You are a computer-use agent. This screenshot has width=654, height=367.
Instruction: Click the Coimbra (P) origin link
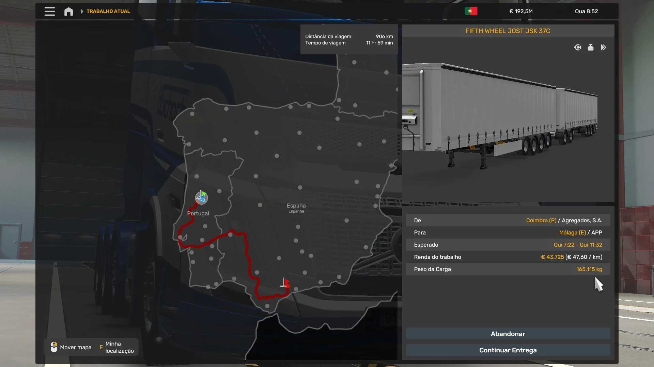pyautogui.click(x=541, y=220)
